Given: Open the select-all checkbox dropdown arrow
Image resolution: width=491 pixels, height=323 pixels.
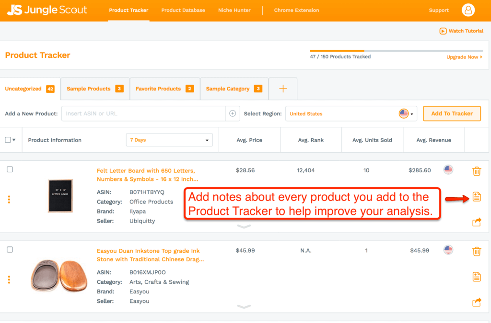Looking at the screenshot, I should pos(14,140).
